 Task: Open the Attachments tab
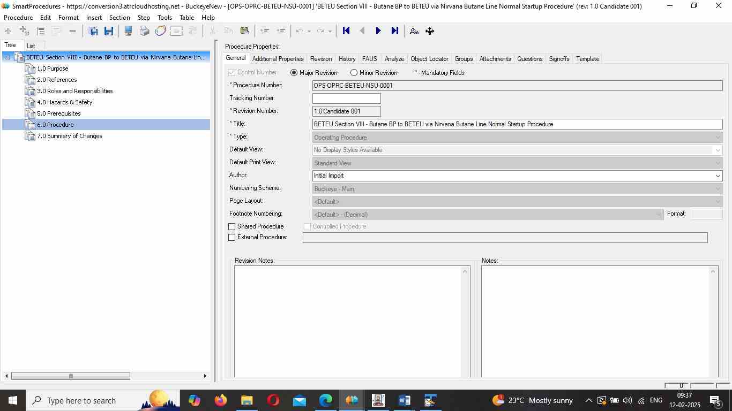point(495,59)
